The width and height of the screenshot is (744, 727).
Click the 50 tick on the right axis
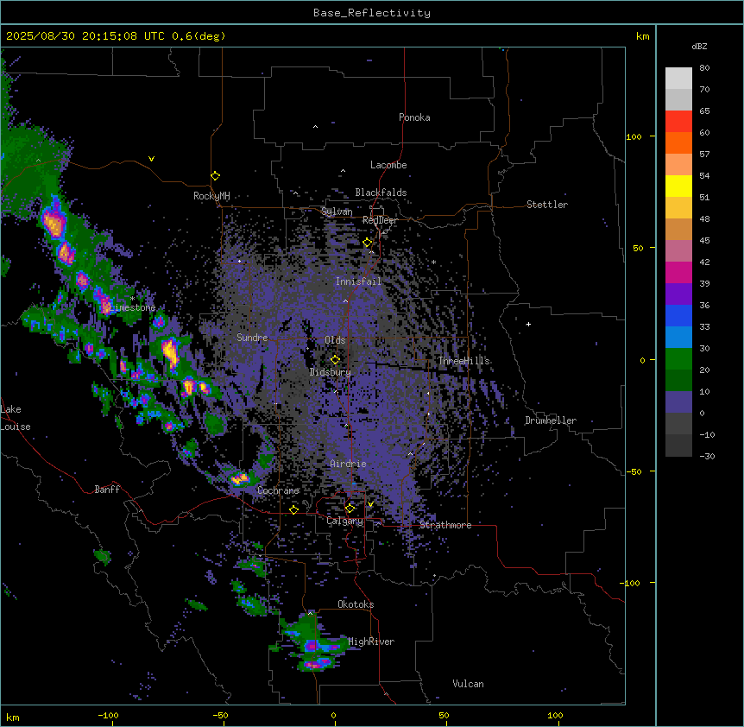(638, 248)
